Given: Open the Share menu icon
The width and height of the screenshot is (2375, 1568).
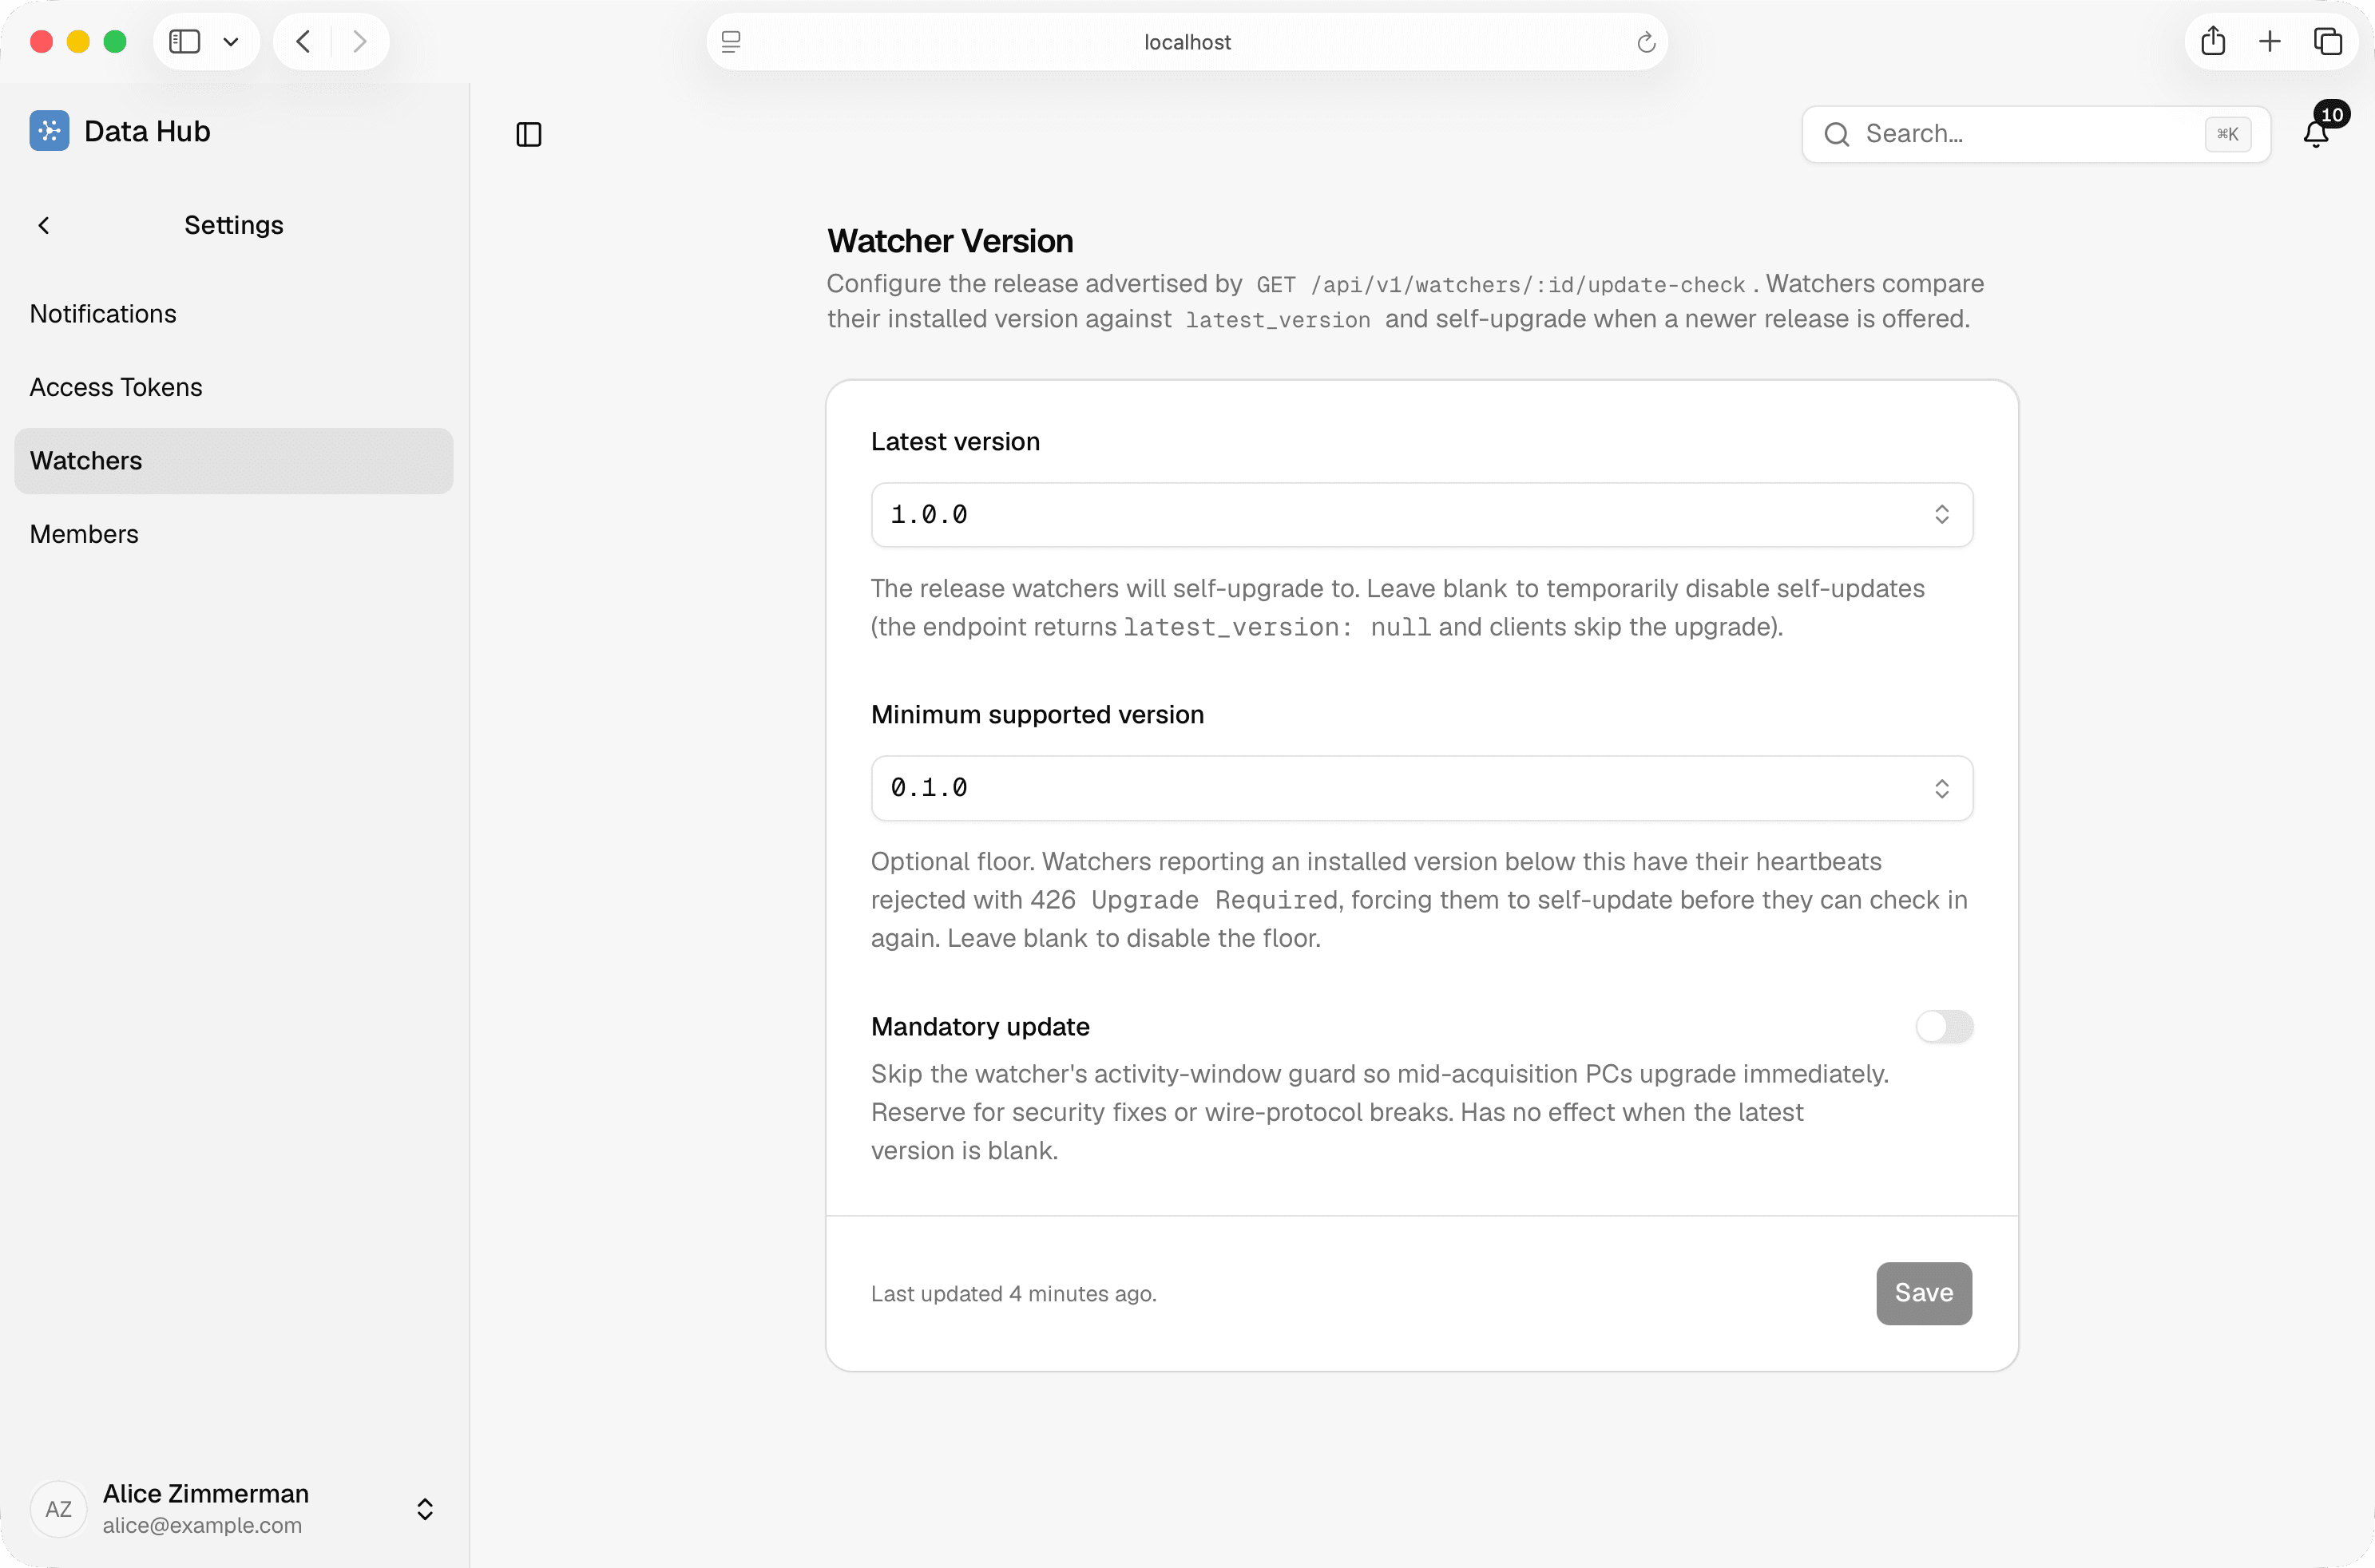Looking at the screenshot, I should 2213,41.
